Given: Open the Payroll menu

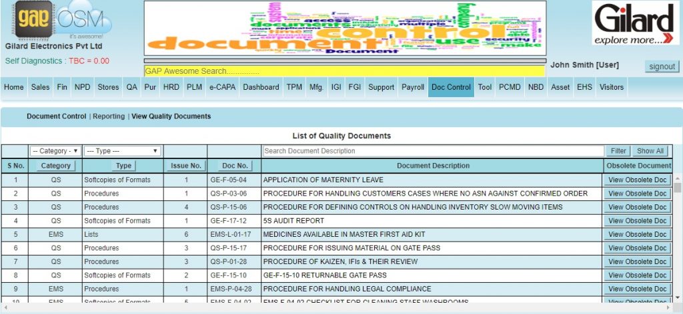Looking at the screenshot, I should coord(413,87).
